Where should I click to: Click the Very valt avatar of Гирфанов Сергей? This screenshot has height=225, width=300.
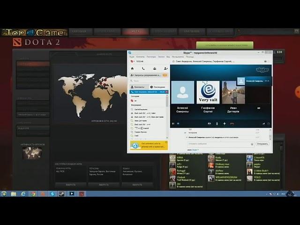[x=208, y=92]
